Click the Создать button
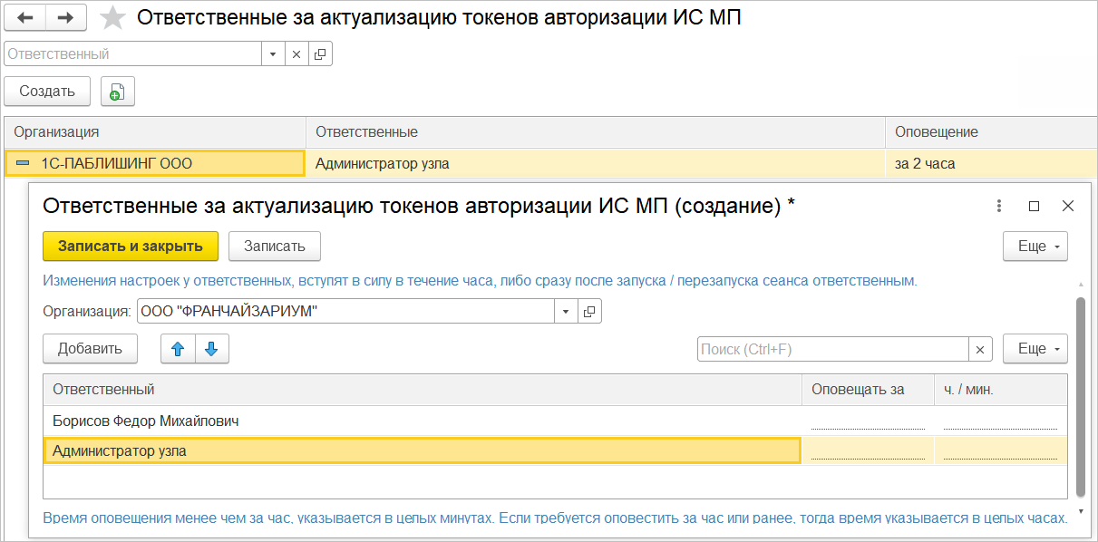 (47, 92)
